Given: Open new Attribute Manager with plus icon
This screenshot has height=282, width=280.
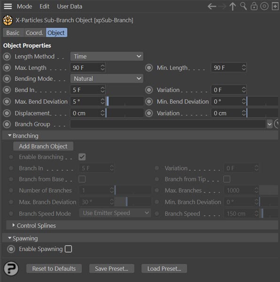Looking at the screenshot, I should (x=275, y=7).
